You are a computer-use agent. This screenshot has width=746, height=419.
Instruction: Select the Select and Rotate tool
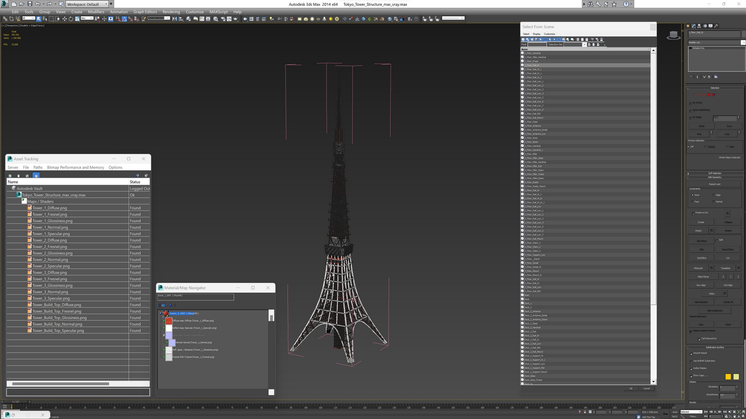point(71,19)
